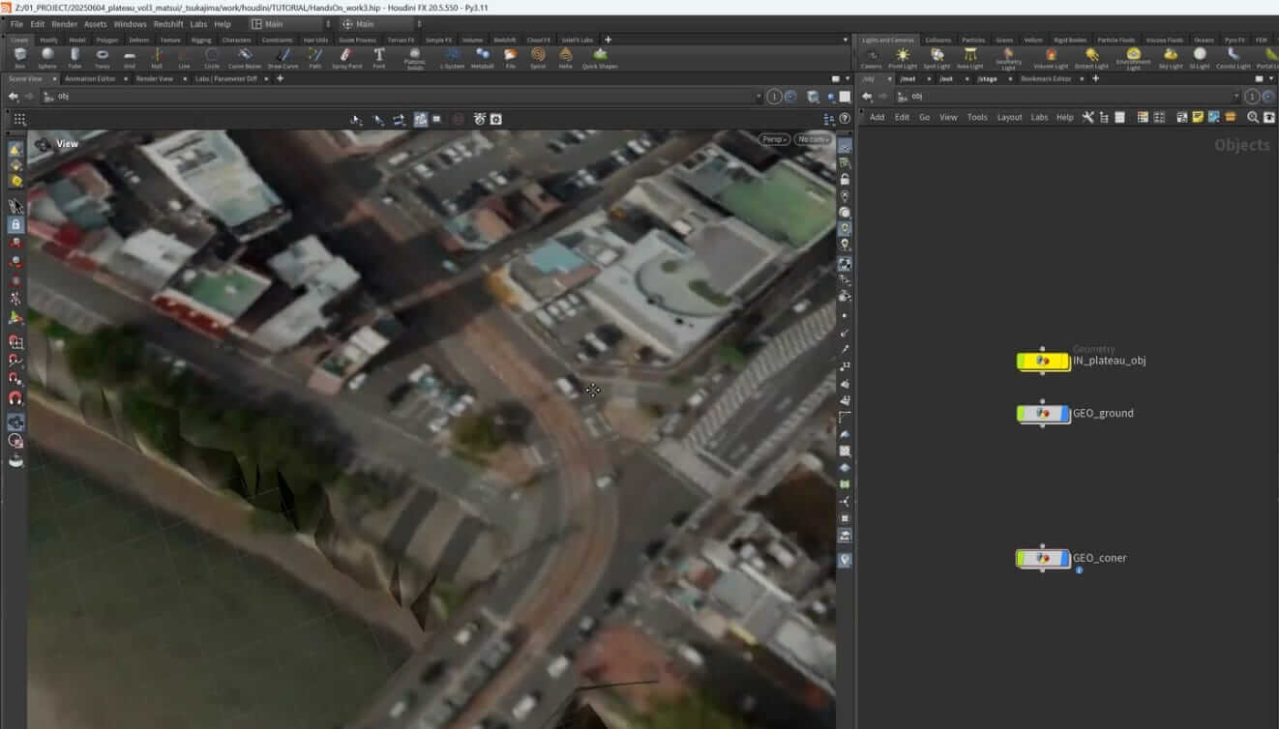Open the Redshift menu
Viewport: 1279px width, 729px height.
(x=168, y=24)
